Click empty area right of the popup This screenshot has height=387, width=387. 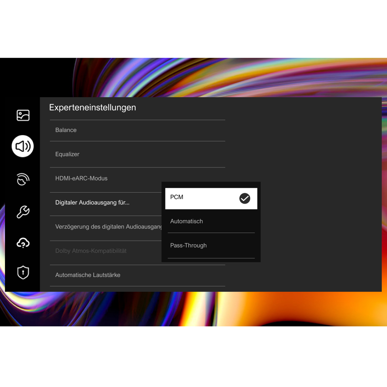pos(320,222)
